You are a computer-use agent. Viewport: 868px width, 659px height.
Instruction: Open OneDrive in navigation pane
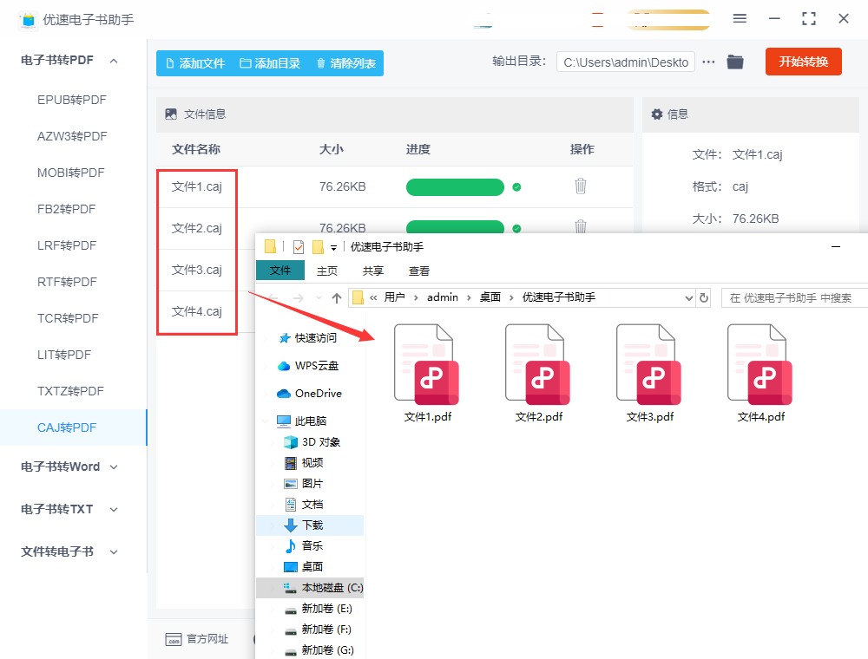tap(310, 393)
